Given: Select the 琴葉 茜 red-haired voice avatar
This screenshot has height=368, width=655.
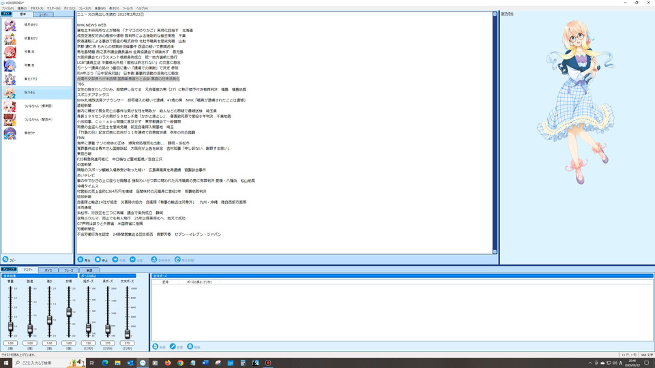Looking at the screenshot, I should coord(10,52).
